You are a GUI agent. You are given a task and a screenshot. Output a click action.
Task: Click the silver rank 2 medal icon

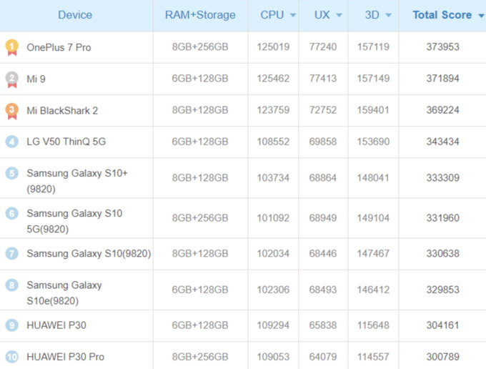point(11,79)
